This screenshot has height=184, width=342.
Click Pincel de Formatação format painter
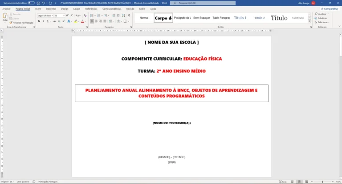point(21,23)
